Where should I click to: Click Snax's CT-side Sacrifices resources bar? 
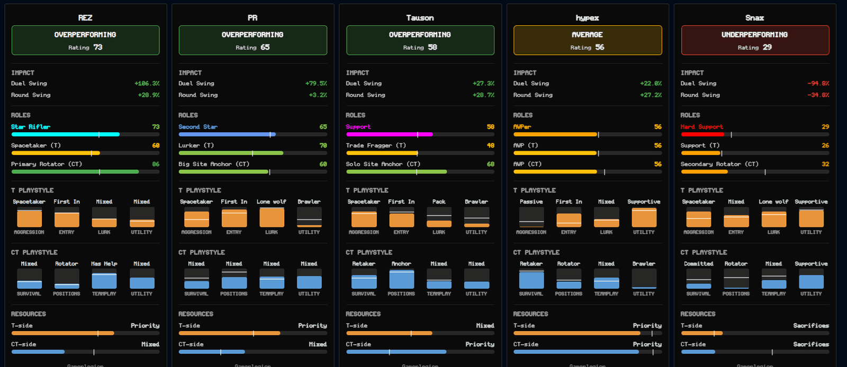click(x=755, y=352)
